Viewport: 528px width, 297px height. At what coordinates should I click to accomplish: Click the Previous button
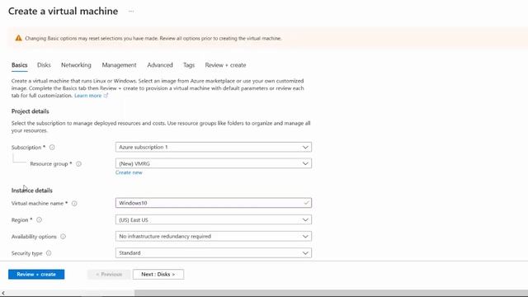tap(109, 275)
